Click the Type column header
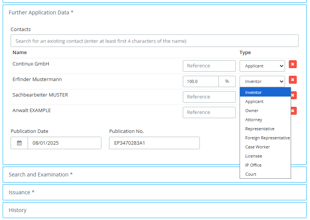 [245, 52]
